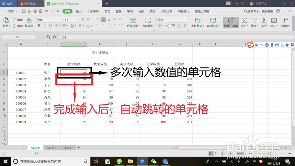This screenshot has width=295, height=166.
Task: Increase decimal places
Action: [x=179, y=26]
